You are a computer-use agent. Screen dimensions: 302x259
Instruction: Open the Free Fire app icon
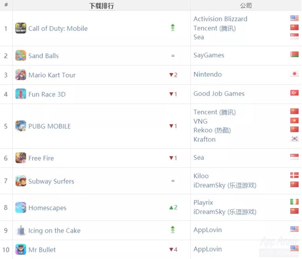[x=21, y=158]
